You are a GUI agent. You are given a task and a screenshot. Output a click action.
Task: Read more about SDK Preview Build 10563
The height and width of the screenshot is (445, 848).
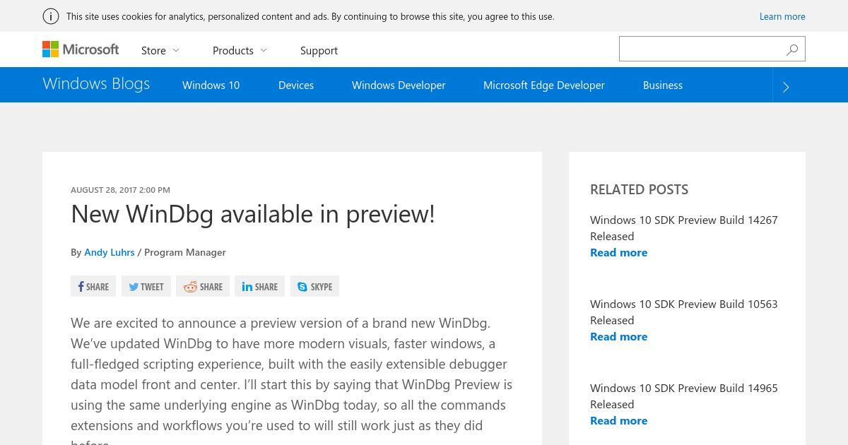pos(618,336)
